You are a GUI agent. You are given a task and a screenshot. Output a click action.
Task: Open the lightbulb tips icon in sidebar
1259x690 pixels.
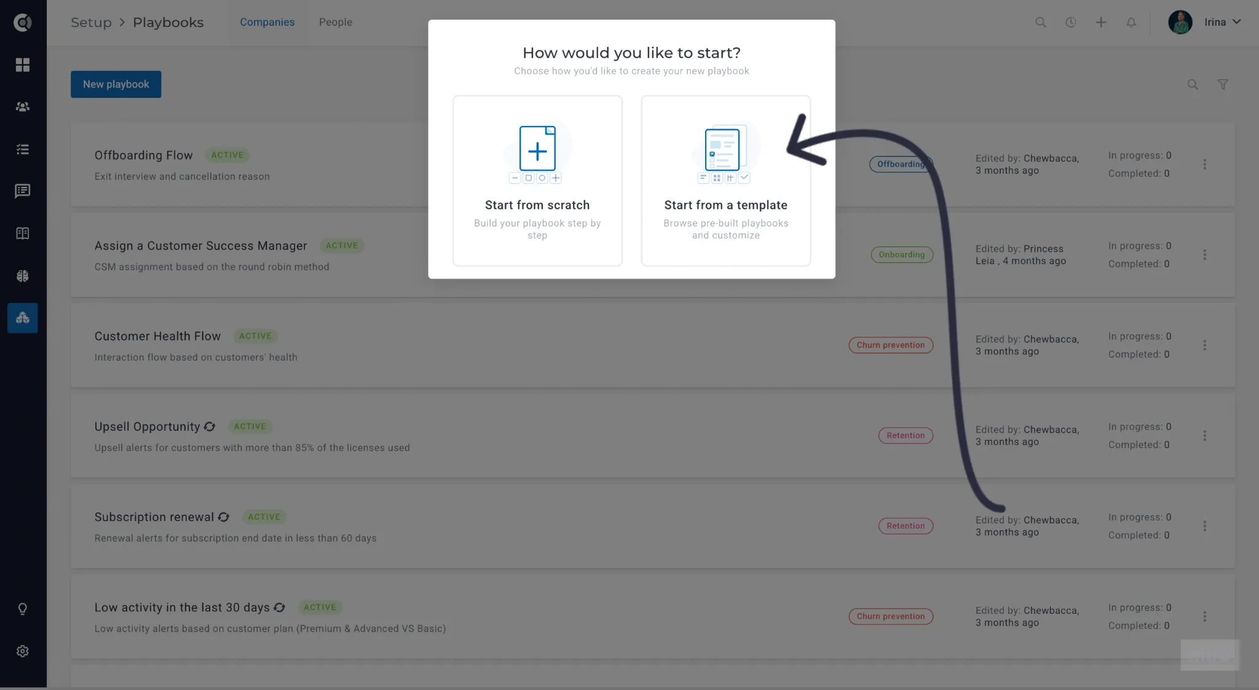coord(23,609)
